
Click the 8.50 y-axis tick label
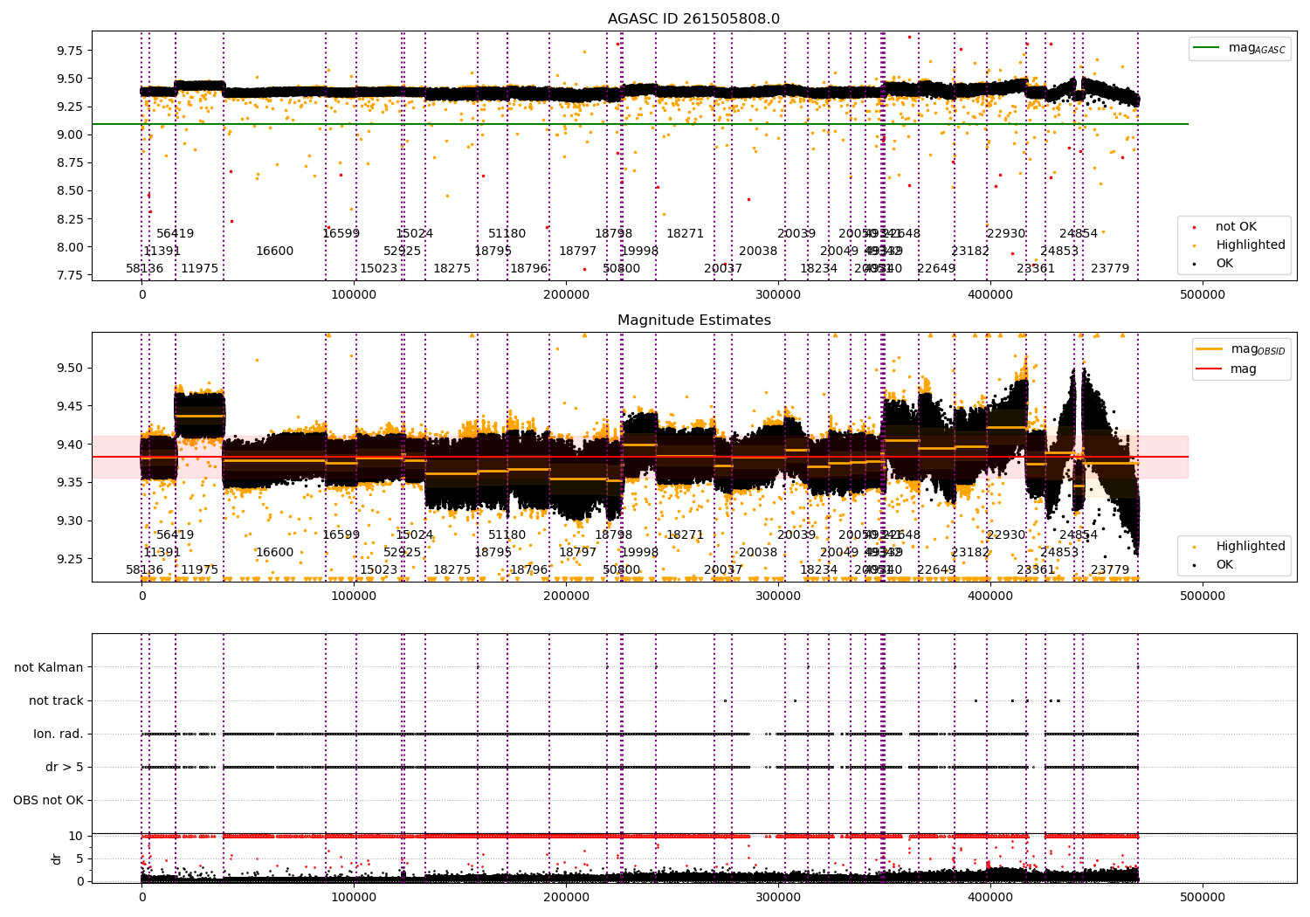click(x=69, y=190)
